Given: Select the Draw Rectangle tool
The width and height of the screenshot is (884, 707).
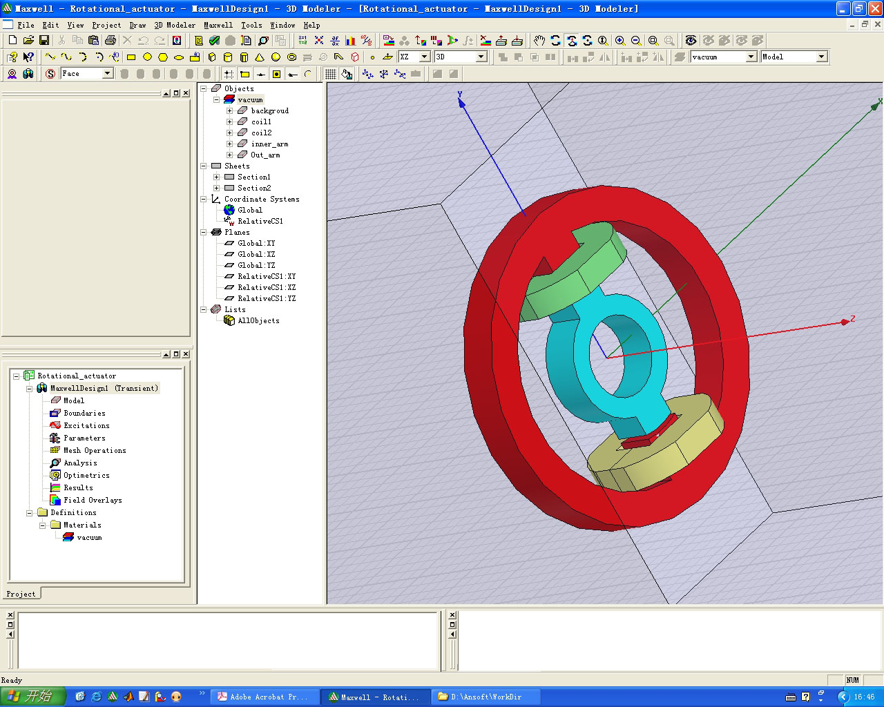Looking at the screenshot, I should [131, 57].
